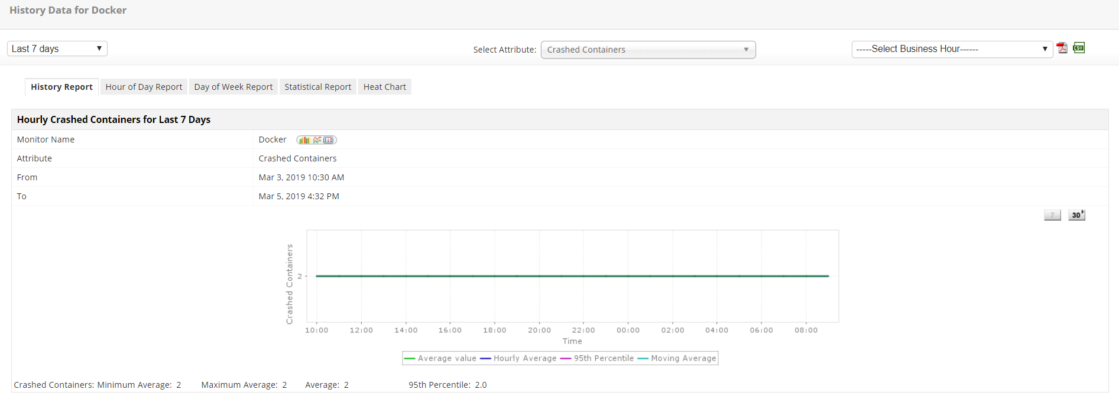Toggle 95th Percentile legend entry
This screenshot has height=402, width=1119.
tap(597, 358)
